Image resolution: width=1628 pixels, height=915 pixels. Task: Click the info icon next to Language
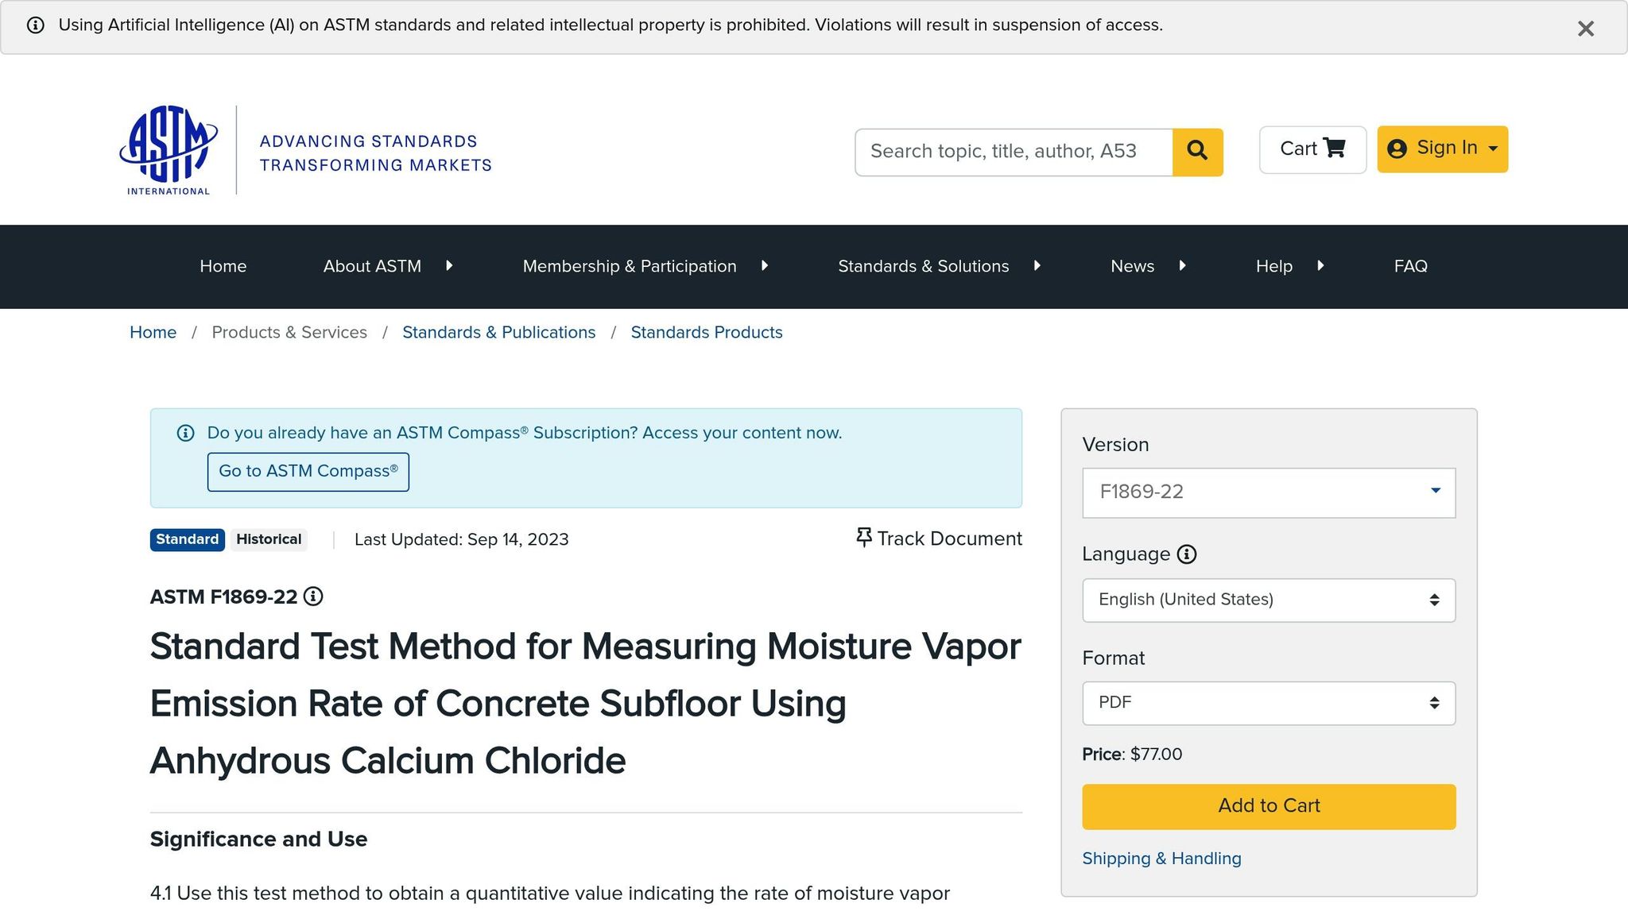pos(1187,554)
